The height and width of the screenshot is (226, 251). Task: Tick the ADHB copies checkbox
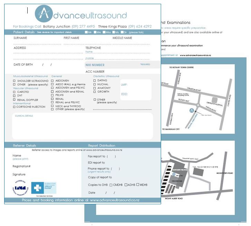(126, 185)
